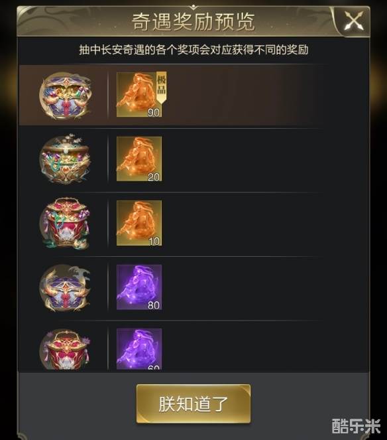Click the 朕知道了 confirm button
This screenshot has width=387, height=440.
coord(193,403)
